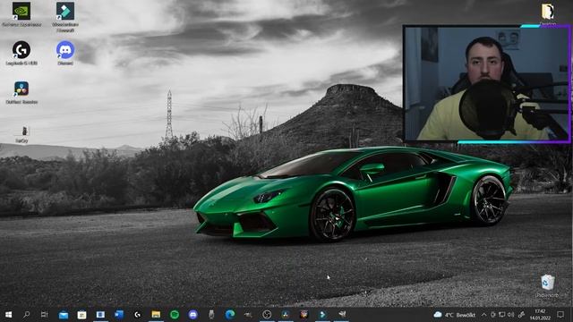The height and width of the screenshot is (322, 573).
Task: Open File Explorer from the taskbar
Action: click(156, 314)
